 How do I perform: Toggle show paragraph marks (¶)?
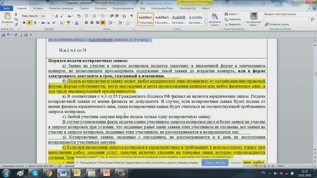pyautogui.click(x=132, y=16)
